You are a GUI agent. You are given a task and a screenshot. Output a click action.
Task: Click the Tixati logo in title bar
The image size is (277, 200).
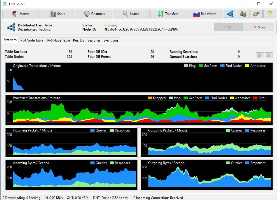click(5, 4)
